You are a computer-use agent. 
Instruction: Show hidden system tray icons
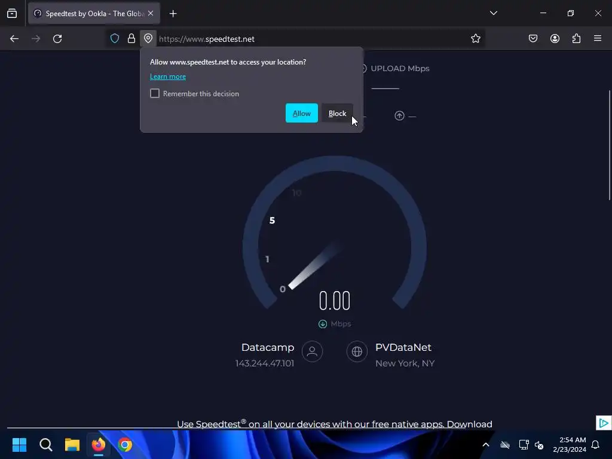[485, 445]
